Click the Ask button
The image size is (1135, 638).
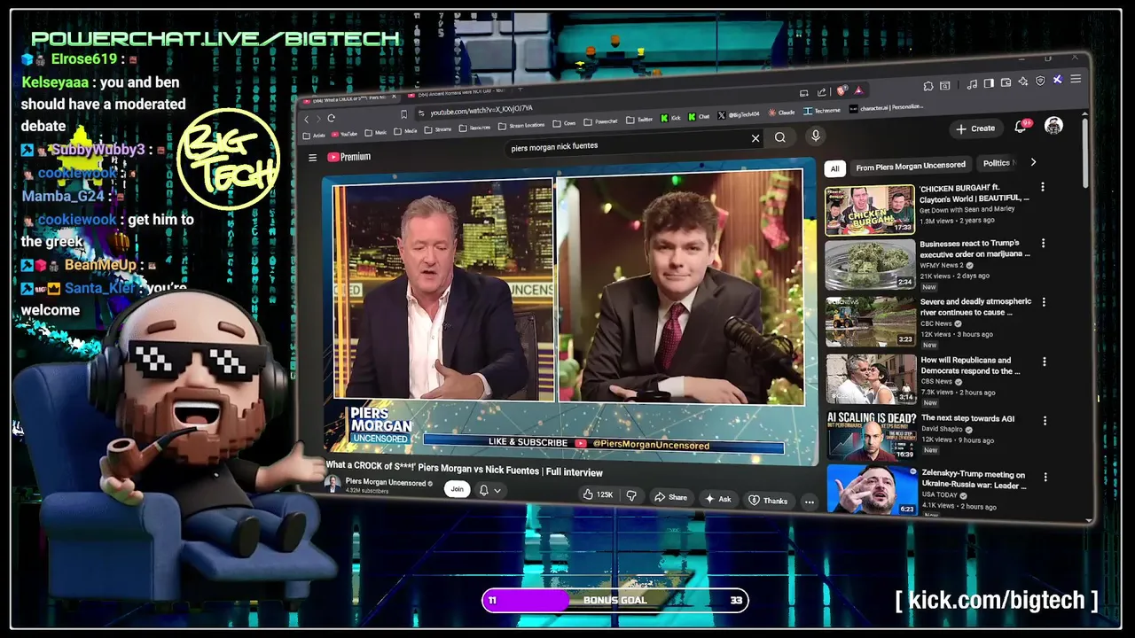tap(718, 499)
